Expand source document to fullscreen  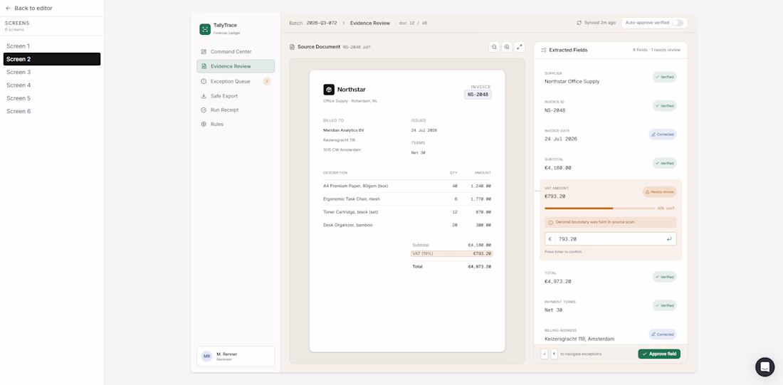click(x=520, y=47)
